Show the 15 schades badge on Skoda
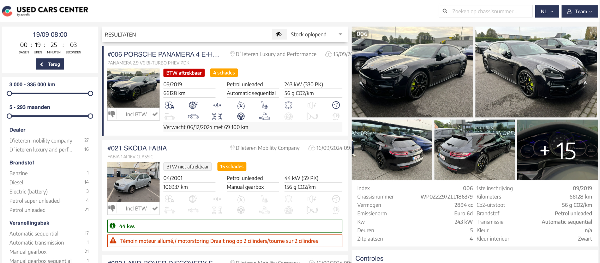The width and height of the screenshot is (600, 263). pyautogui.click(x=232, y=167)
